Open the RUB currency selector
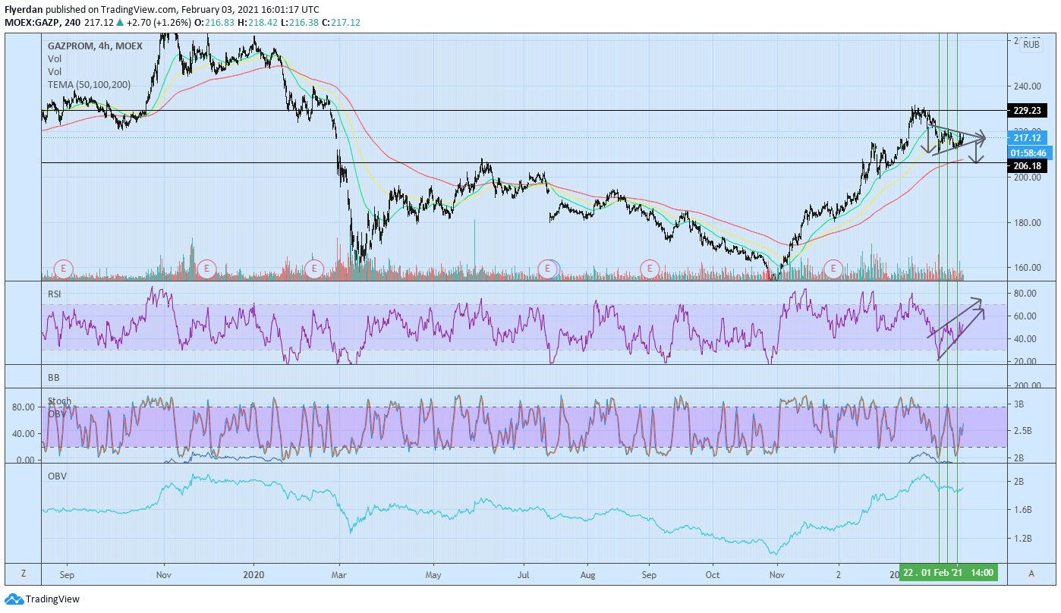 pos(1031,45)
